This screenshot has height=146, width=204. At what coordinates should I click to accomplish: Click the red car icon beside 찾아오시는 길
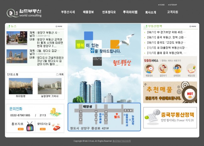pyautogui.click(x=56, y=127)
